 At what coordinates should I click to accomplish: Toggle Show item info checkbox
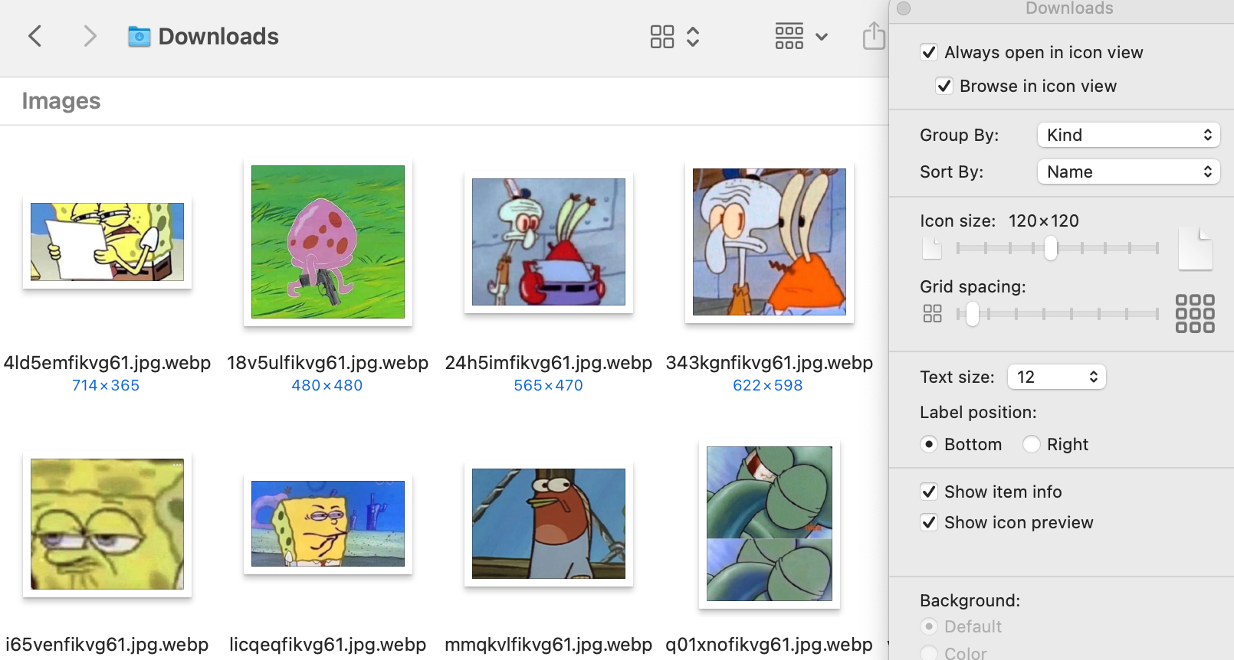(929, 492)
